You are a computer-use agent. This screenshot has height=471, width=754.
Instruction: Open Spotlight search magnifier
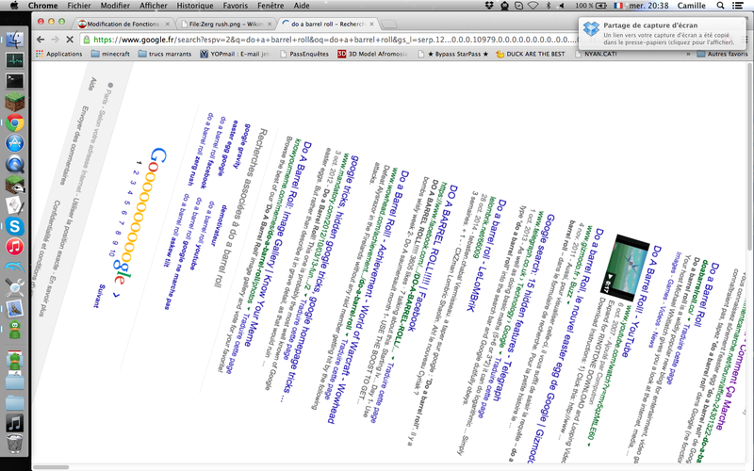[x=720, y=6]
